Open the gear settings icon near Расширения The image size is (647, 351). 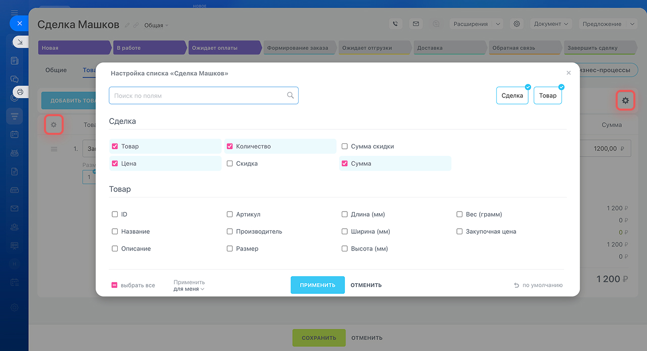pos(516,24)
